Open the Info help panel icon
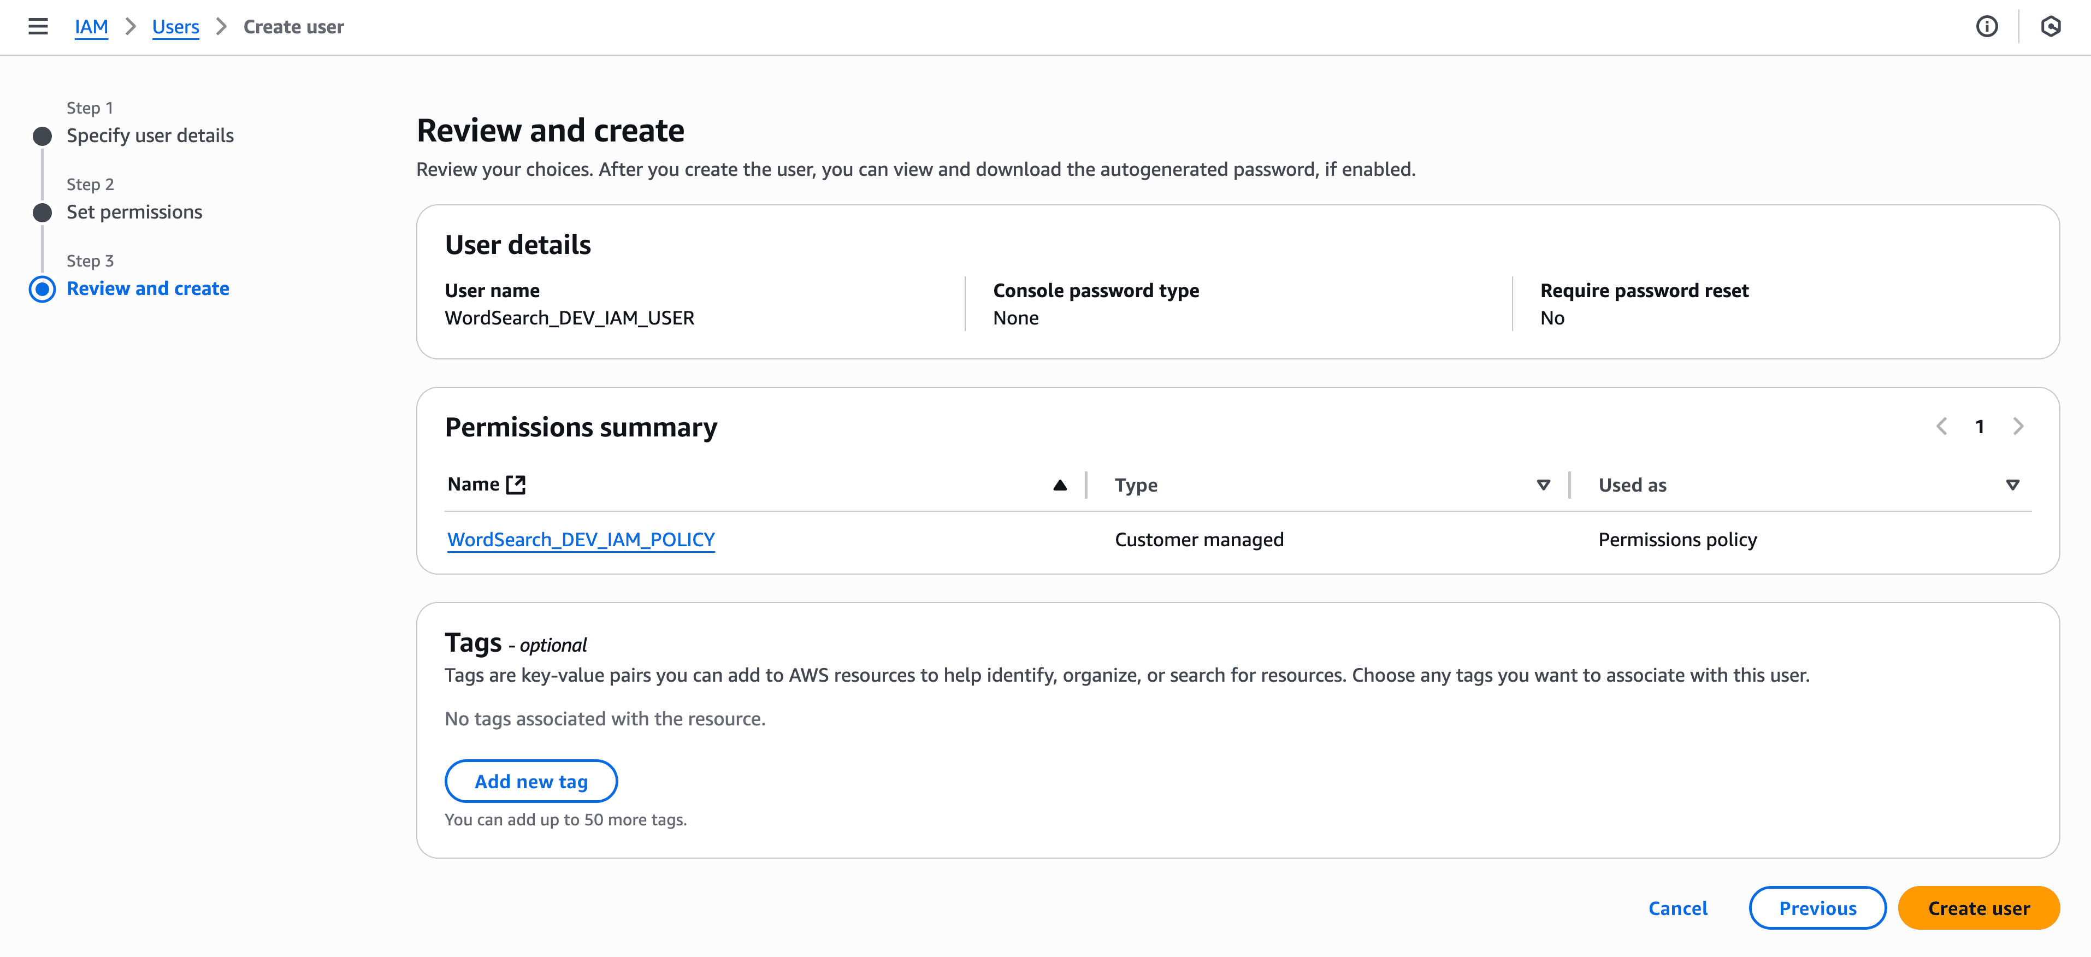This screenshot has height=957, width=2091. pyautogui.click(x=1988, y=27)
